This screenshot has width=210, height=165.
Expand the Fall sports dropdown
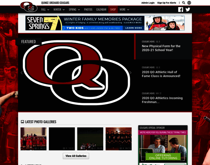click(45, 10)
